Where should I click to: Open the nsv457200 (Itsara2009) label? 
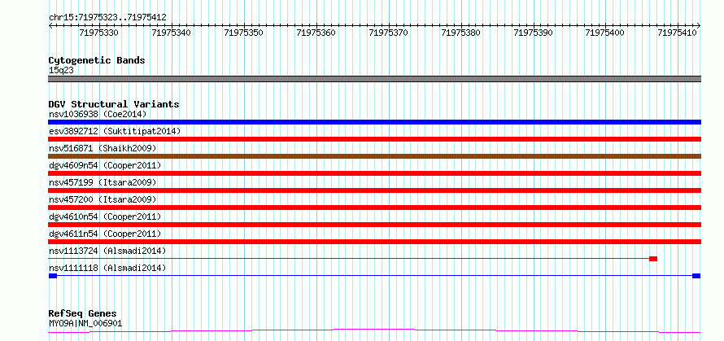[x=102, y=199]
